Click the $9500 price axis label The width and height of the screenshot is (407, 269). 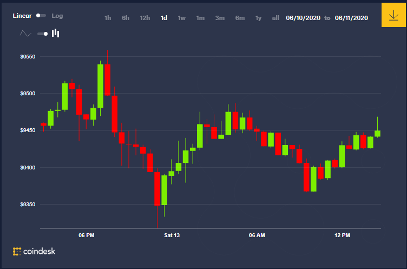28,94
